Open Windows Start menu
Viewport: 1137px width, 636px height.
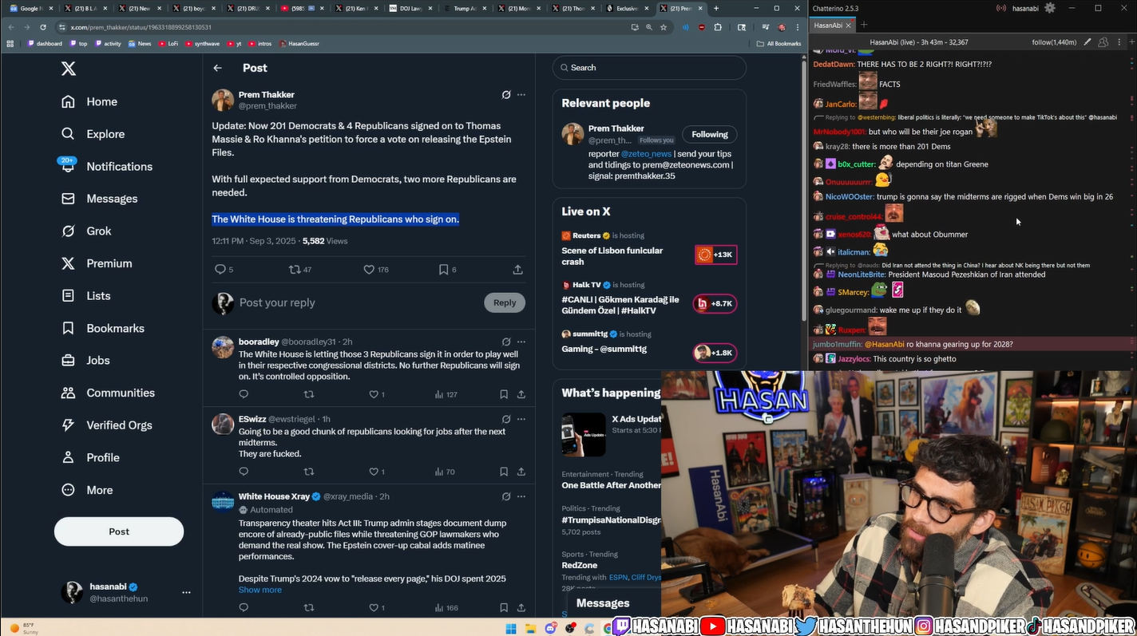pyautogui.click(x=511, y=628)
